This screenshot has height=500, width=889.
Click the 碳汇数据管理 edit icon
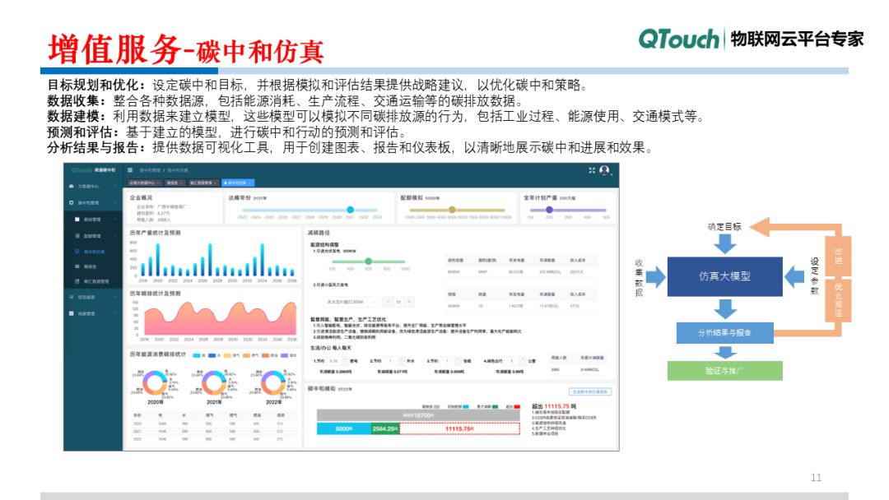pyautogui.click(x=77, y=281)
